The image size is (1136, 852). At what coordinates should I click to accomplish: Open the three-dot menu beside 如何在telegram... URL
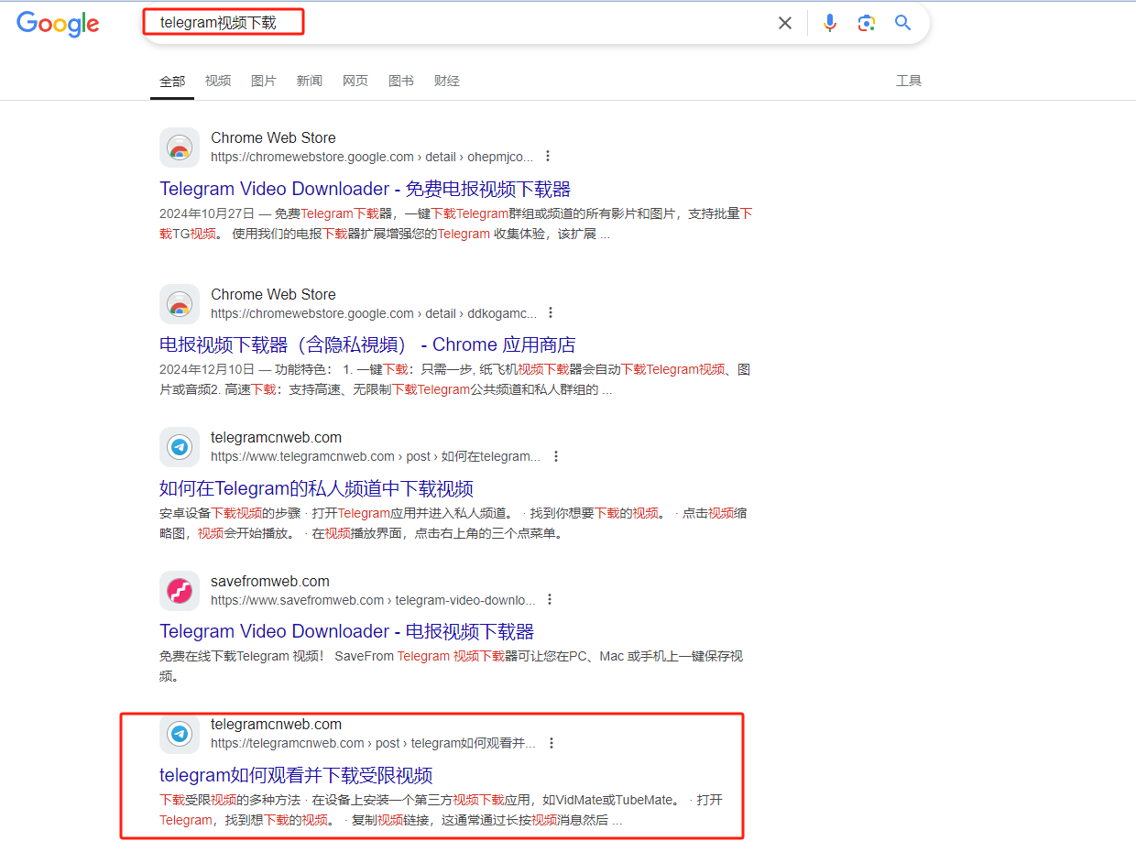click(555, 456)
